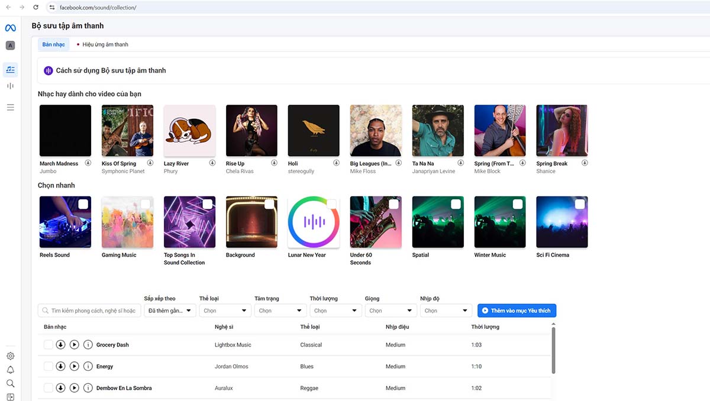Show info for Dembow En La Sombra

point(88,388)
